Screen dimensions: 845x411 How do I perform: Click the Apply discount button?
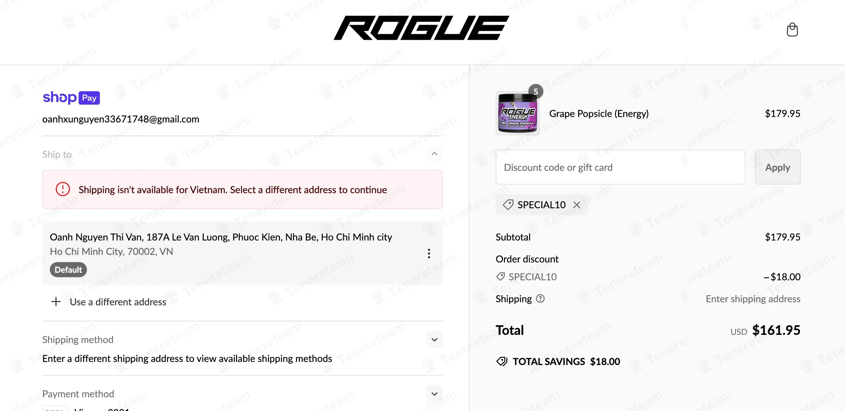click(x=778, y=167)
